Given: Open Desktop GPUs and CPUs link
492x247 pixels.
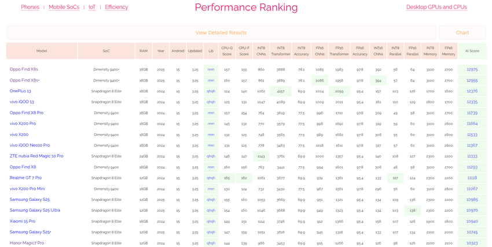Looking at the screenshot, I should pyautogui.click(x=436, y=7).
